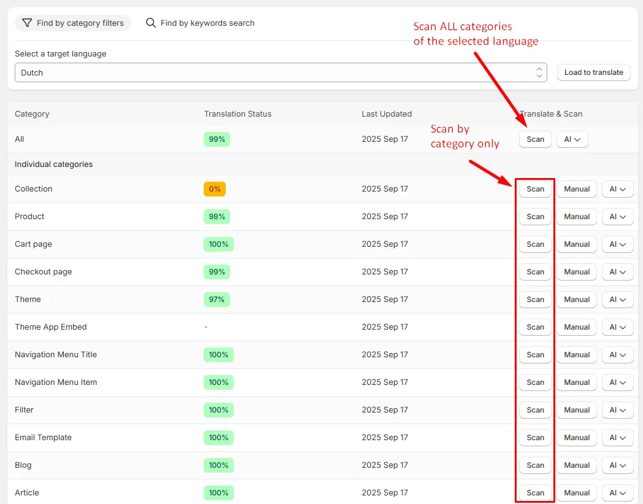643x504 pixels.
Task: Scan the Navigation Menu Title category
Action: pos(535,355)
